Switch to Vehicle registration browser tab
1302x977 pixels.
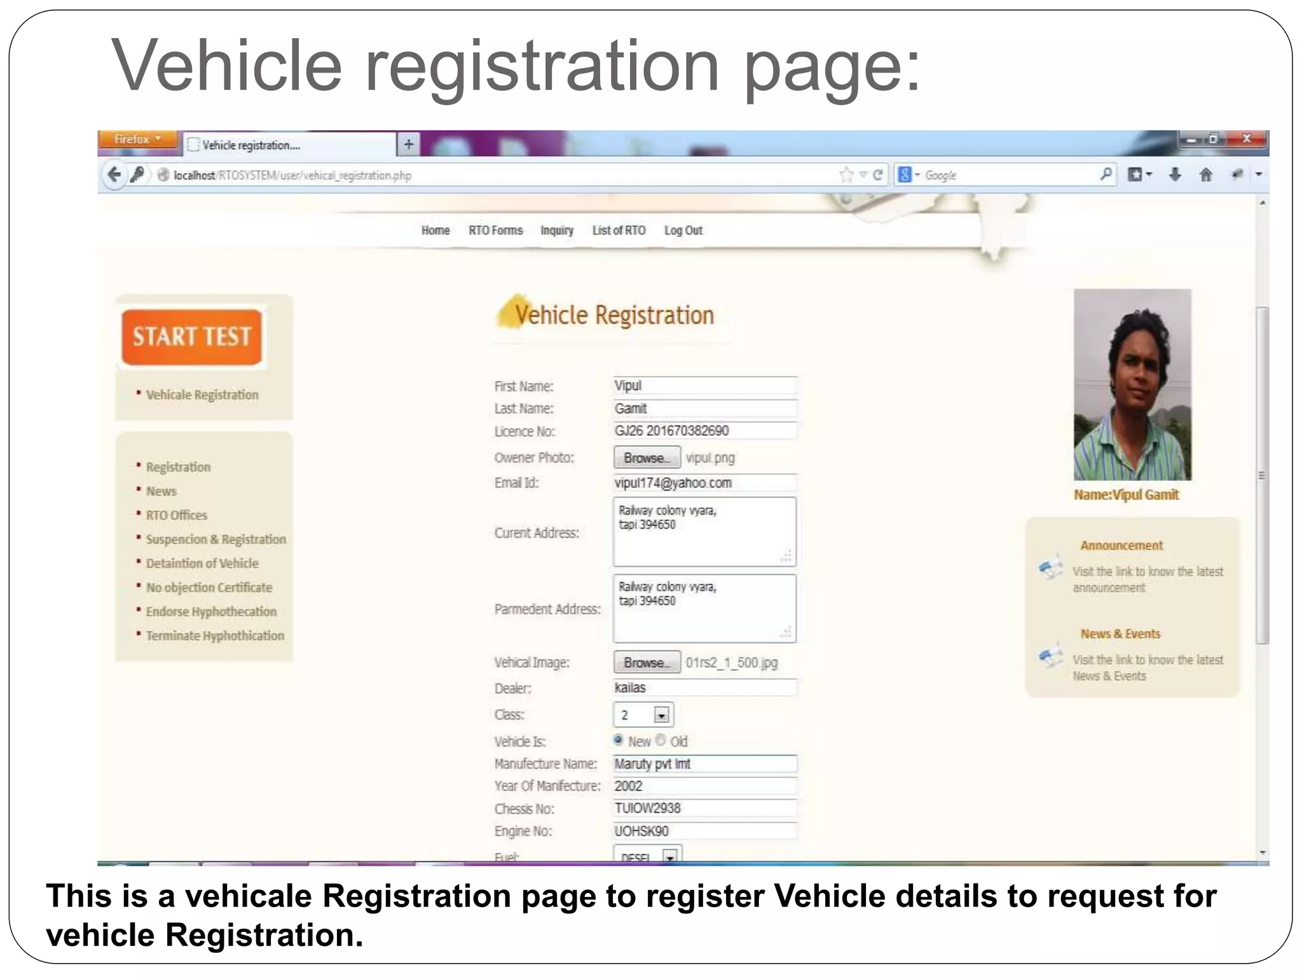(x=289, y=145)
